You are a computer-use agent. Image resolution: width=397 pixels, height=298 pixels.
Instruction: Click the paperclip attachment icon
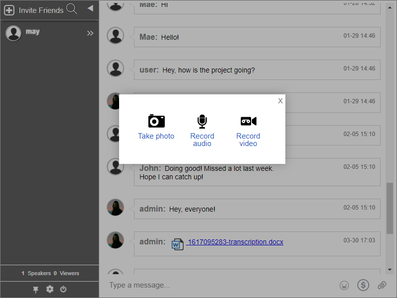coord(382,285)
